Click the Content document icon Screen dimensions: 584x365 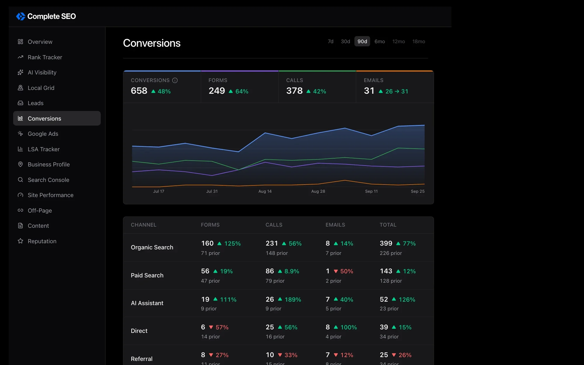20,226
